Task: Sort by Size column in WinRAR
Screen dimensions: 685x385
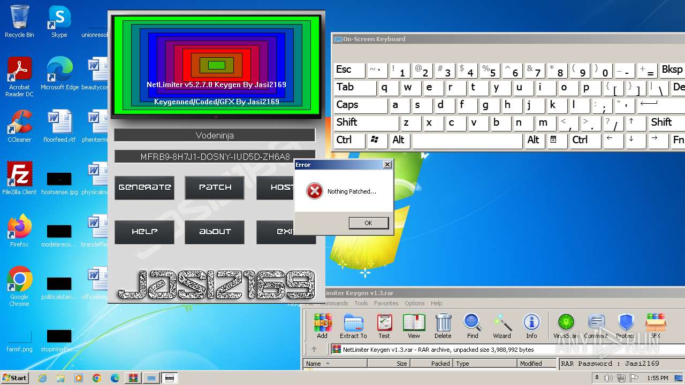Action: (389, 364)
